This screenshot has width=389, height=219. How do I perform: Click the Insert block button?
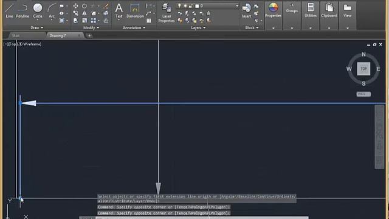246,11
